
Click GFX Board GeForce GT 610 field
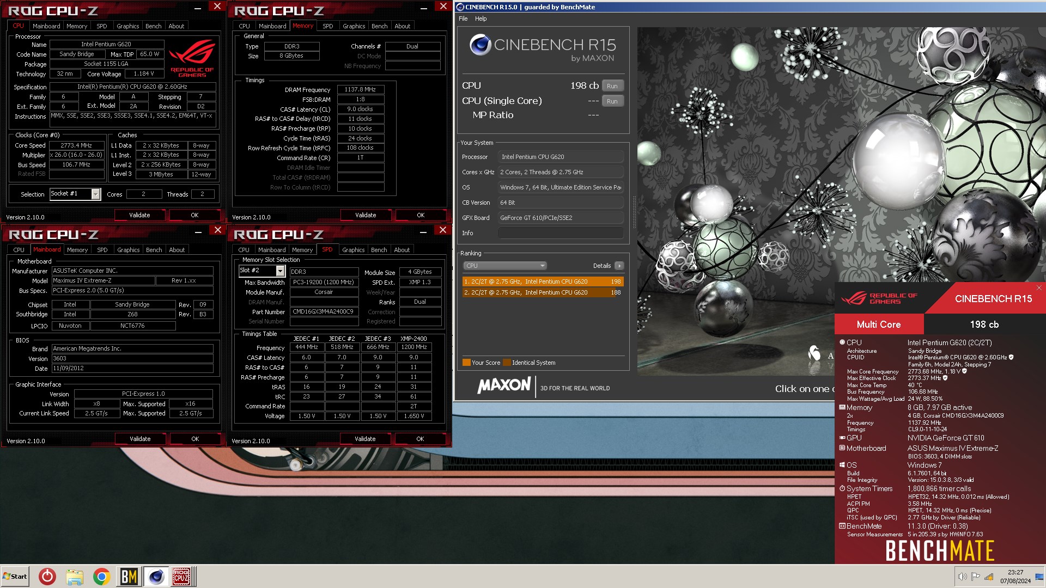tap(561, 218)
